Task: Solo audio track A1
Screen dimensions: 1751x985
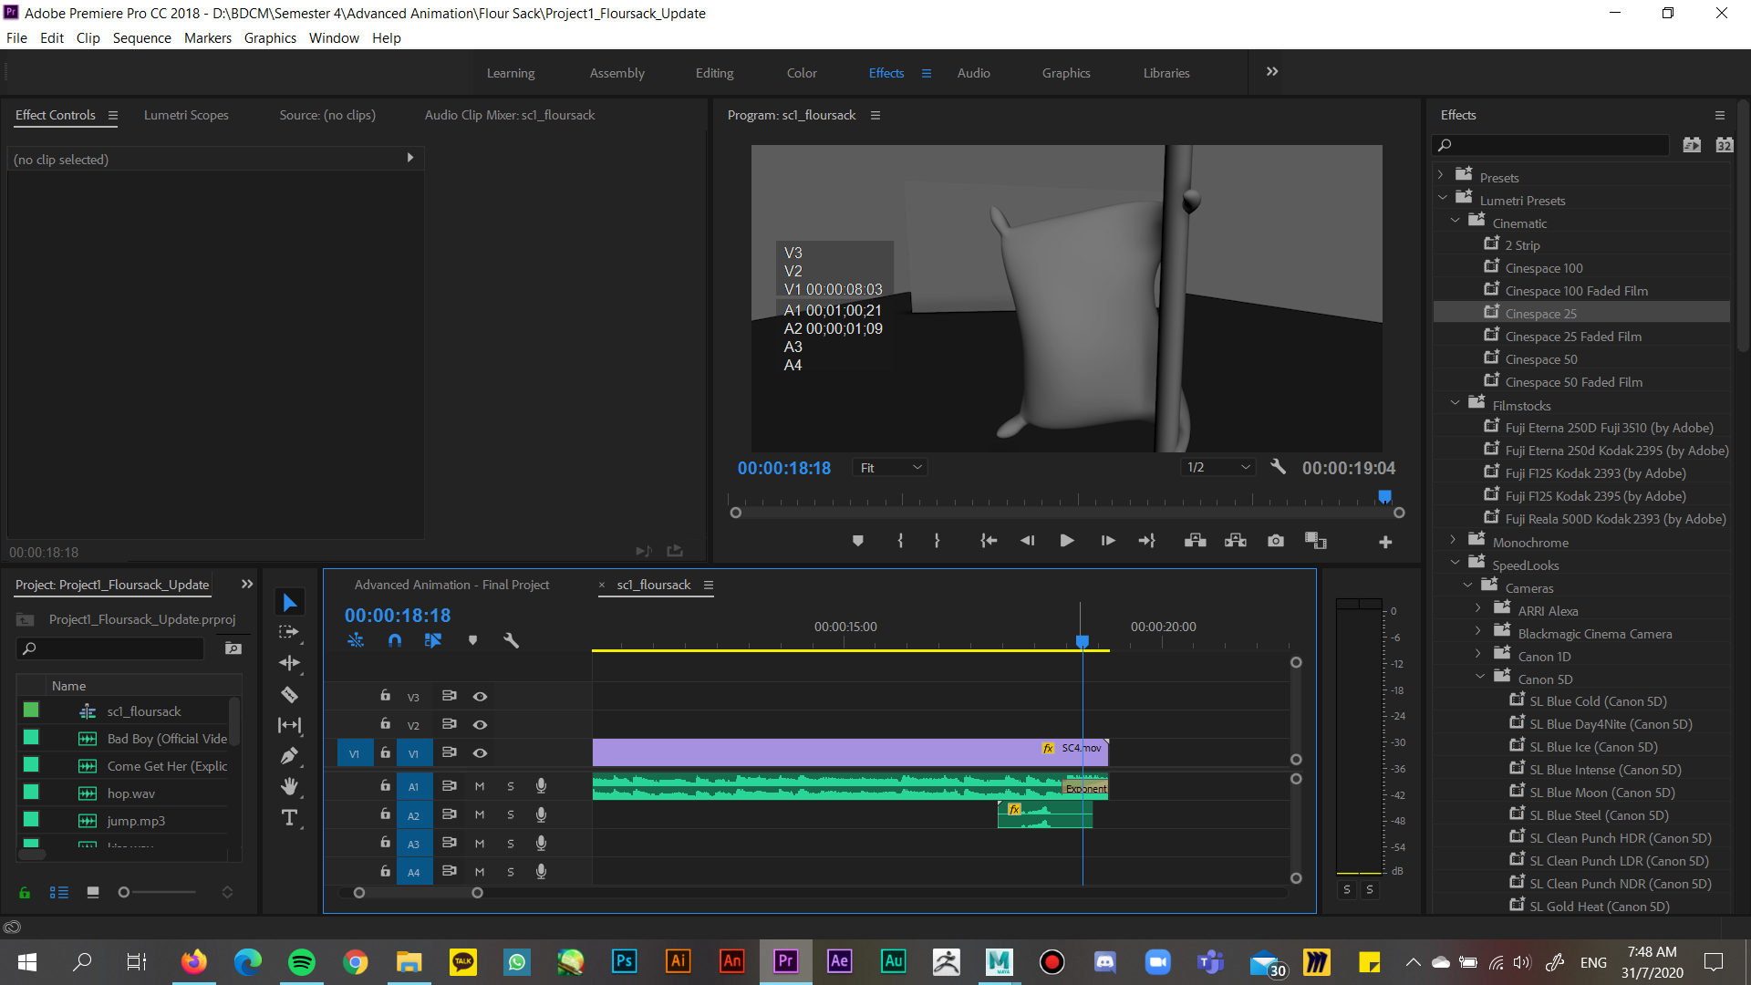Action: click(510, 785)
